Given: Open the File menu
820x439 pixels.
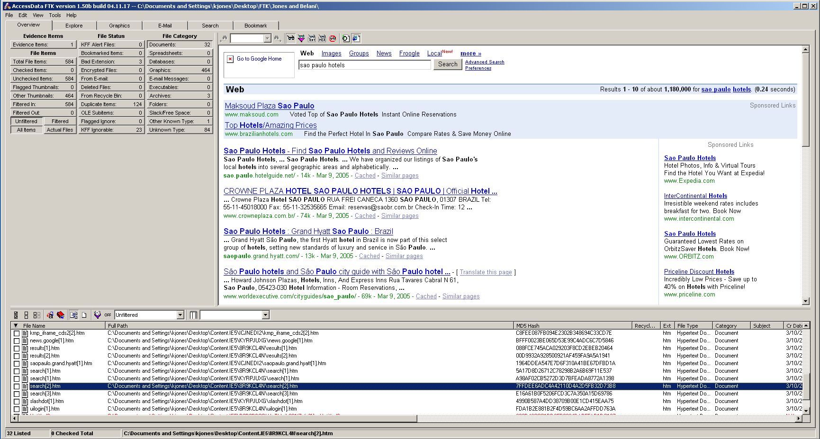Looking at the screenshot, I should pyautogui.click(x=9, y=15).
